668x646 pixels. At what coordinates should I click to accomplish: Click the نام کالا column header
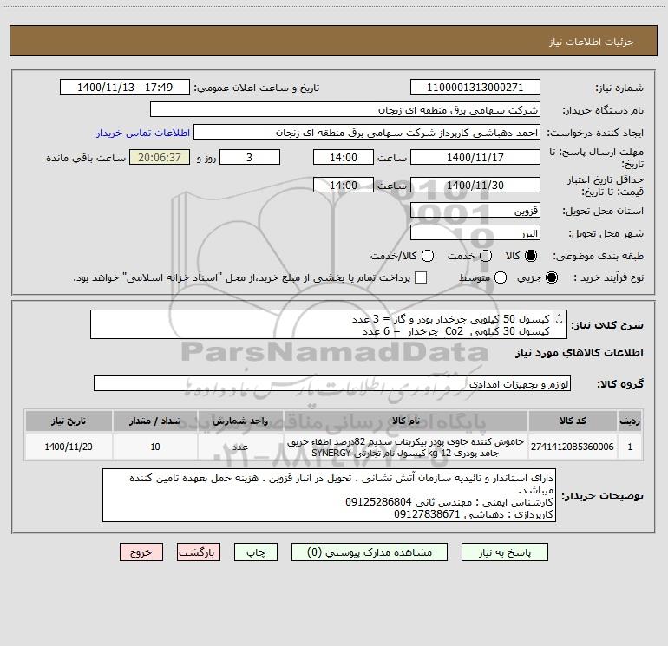pyautogui.click(x=406, y=421)
